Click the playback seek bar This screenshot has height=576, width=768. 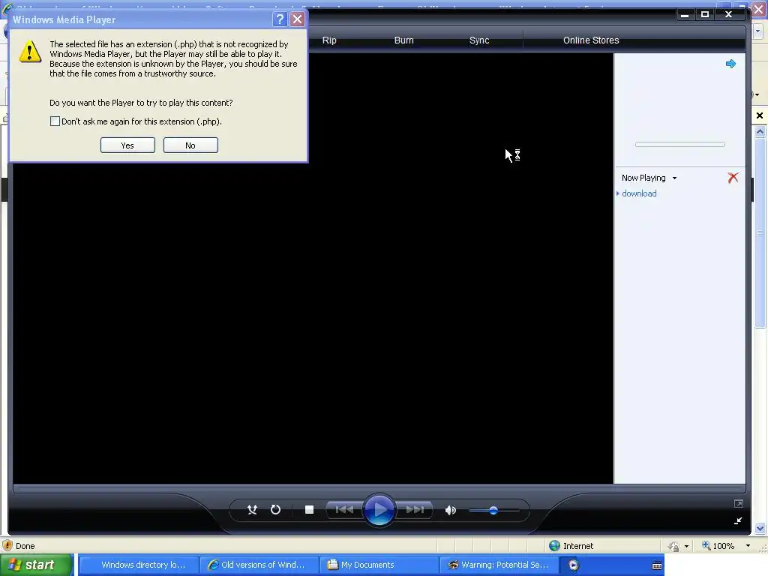[379, 488]
